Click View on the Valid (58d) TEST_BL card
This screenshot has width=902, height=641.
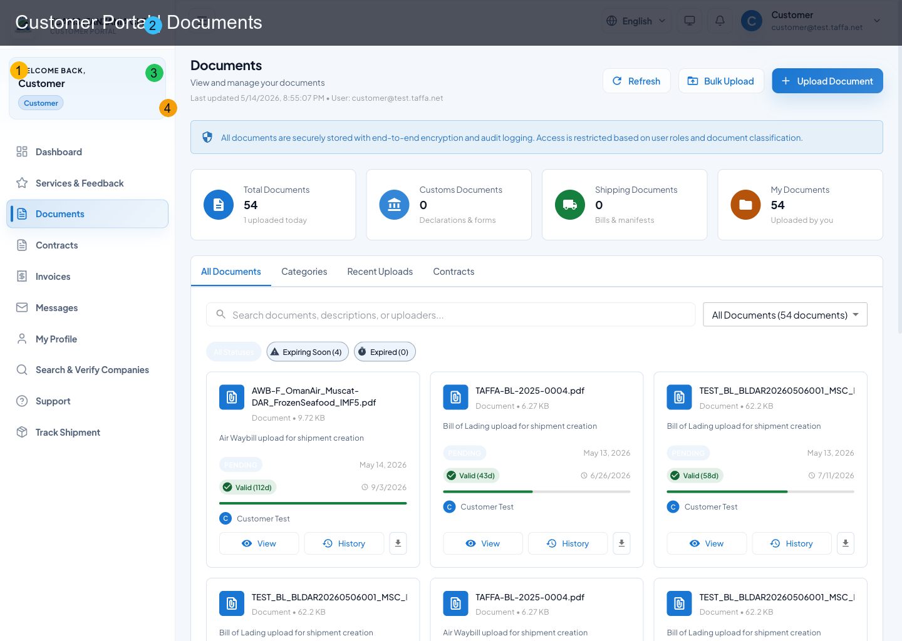707,543
